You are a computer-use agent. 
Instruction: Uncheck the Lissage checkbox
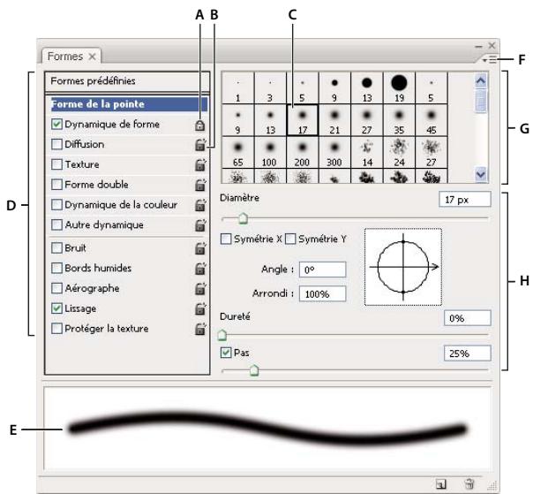point(56,308)
